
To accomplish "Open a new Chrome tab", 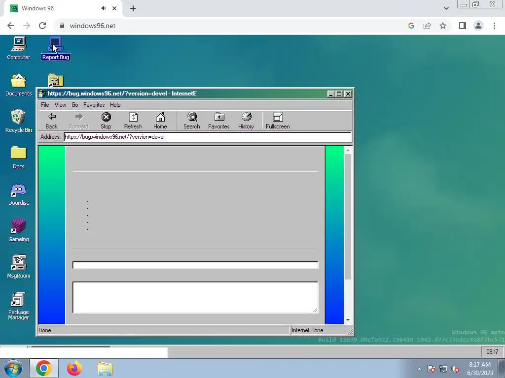I will click(x=133, y=8).
